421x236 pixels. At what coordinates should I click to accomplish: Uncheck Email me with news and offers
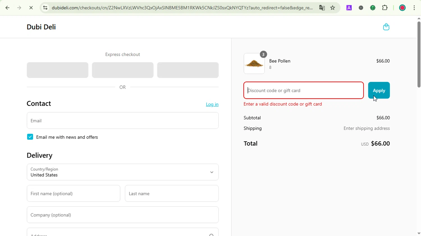tap(30, 137)
